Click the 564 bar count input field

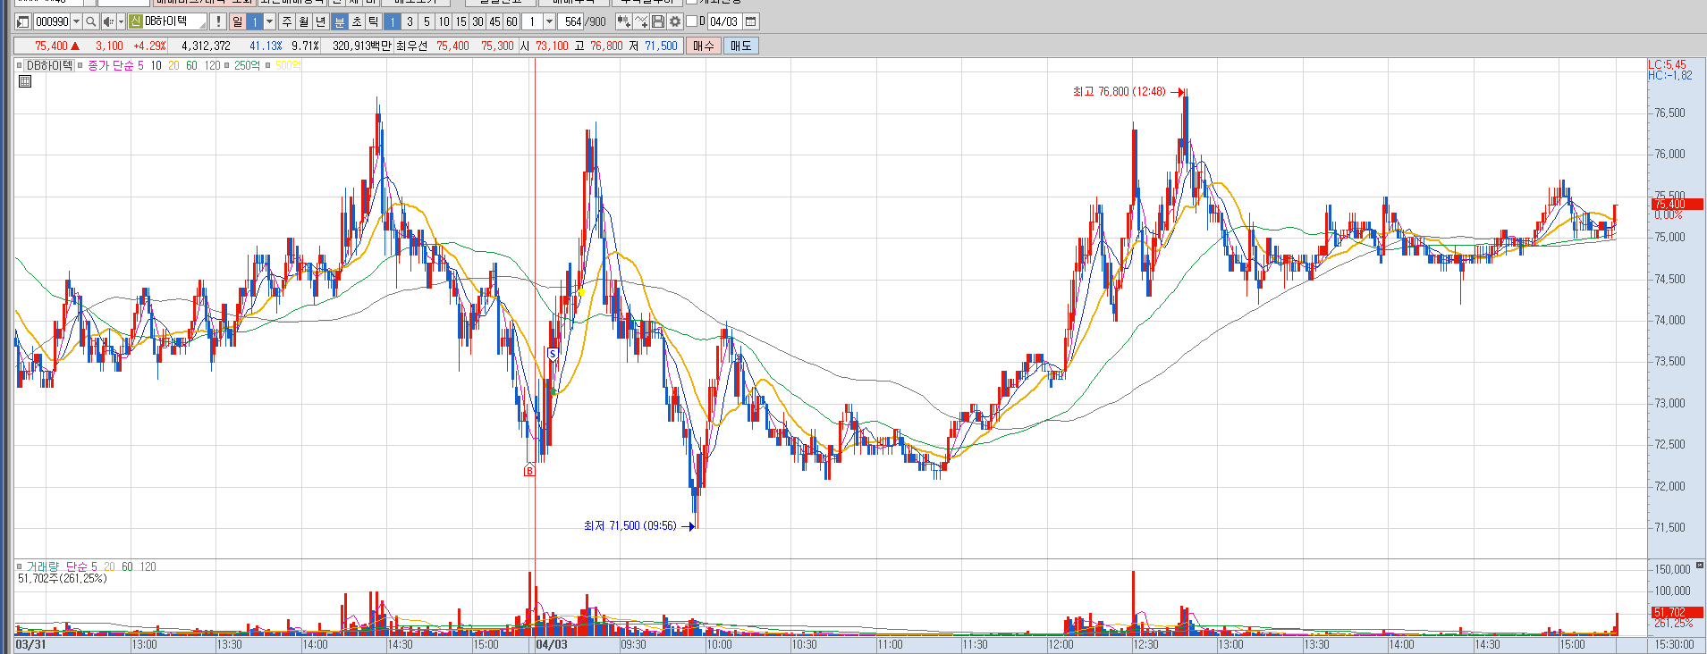pyautogui.click(x=570, y=21)
